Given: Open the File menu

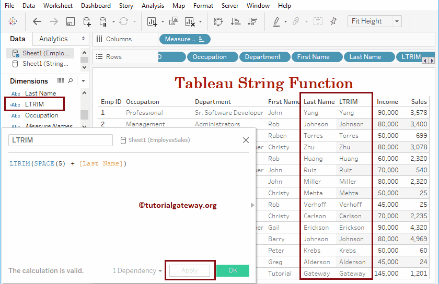Looking at the screenshot, I should [x=9, y=6].
